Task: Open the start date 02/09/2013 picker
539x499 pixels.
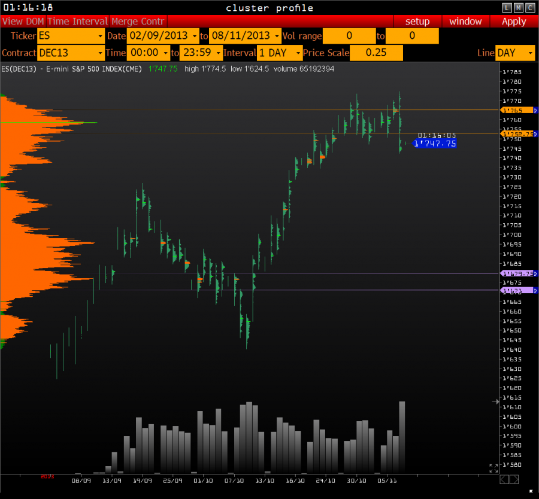Action: pyautogui.click(x=162, y=36)
